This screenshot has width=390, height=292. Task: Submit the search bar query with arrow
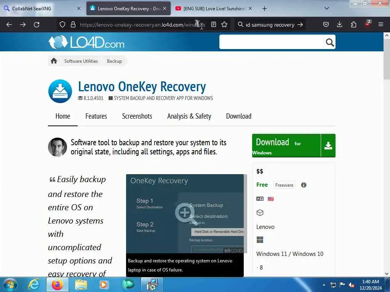[300, 25]
